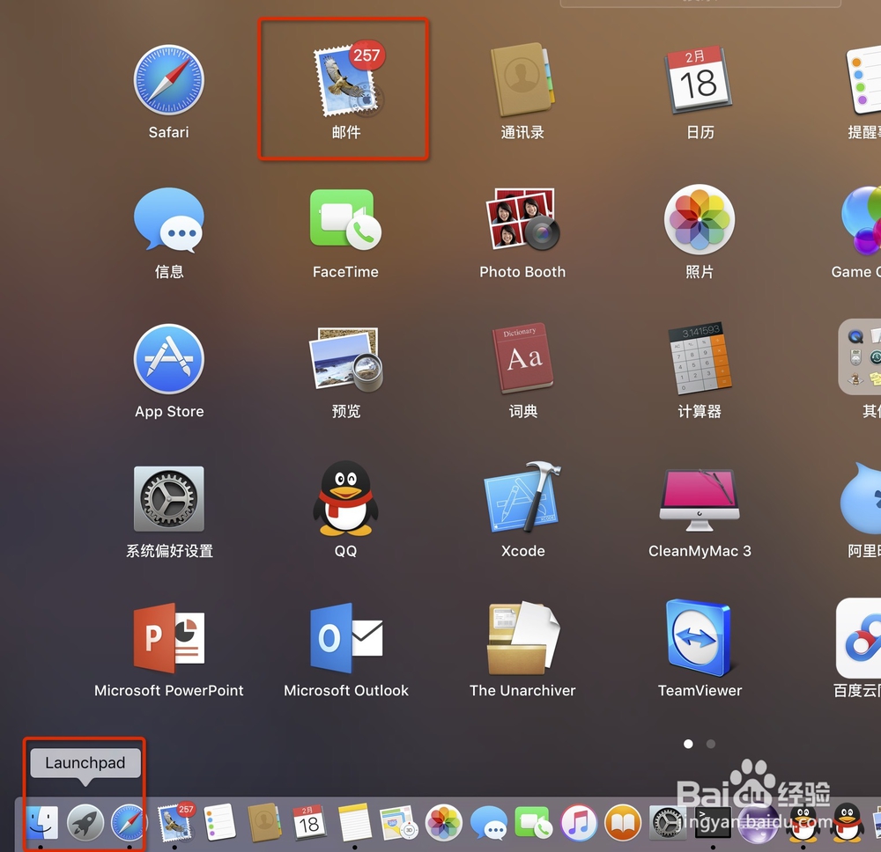Image resolution: width=881 pixels, height=852 pixels.
Task: Open Messages bubble in the Dock
Action: [x=488, y=823]
